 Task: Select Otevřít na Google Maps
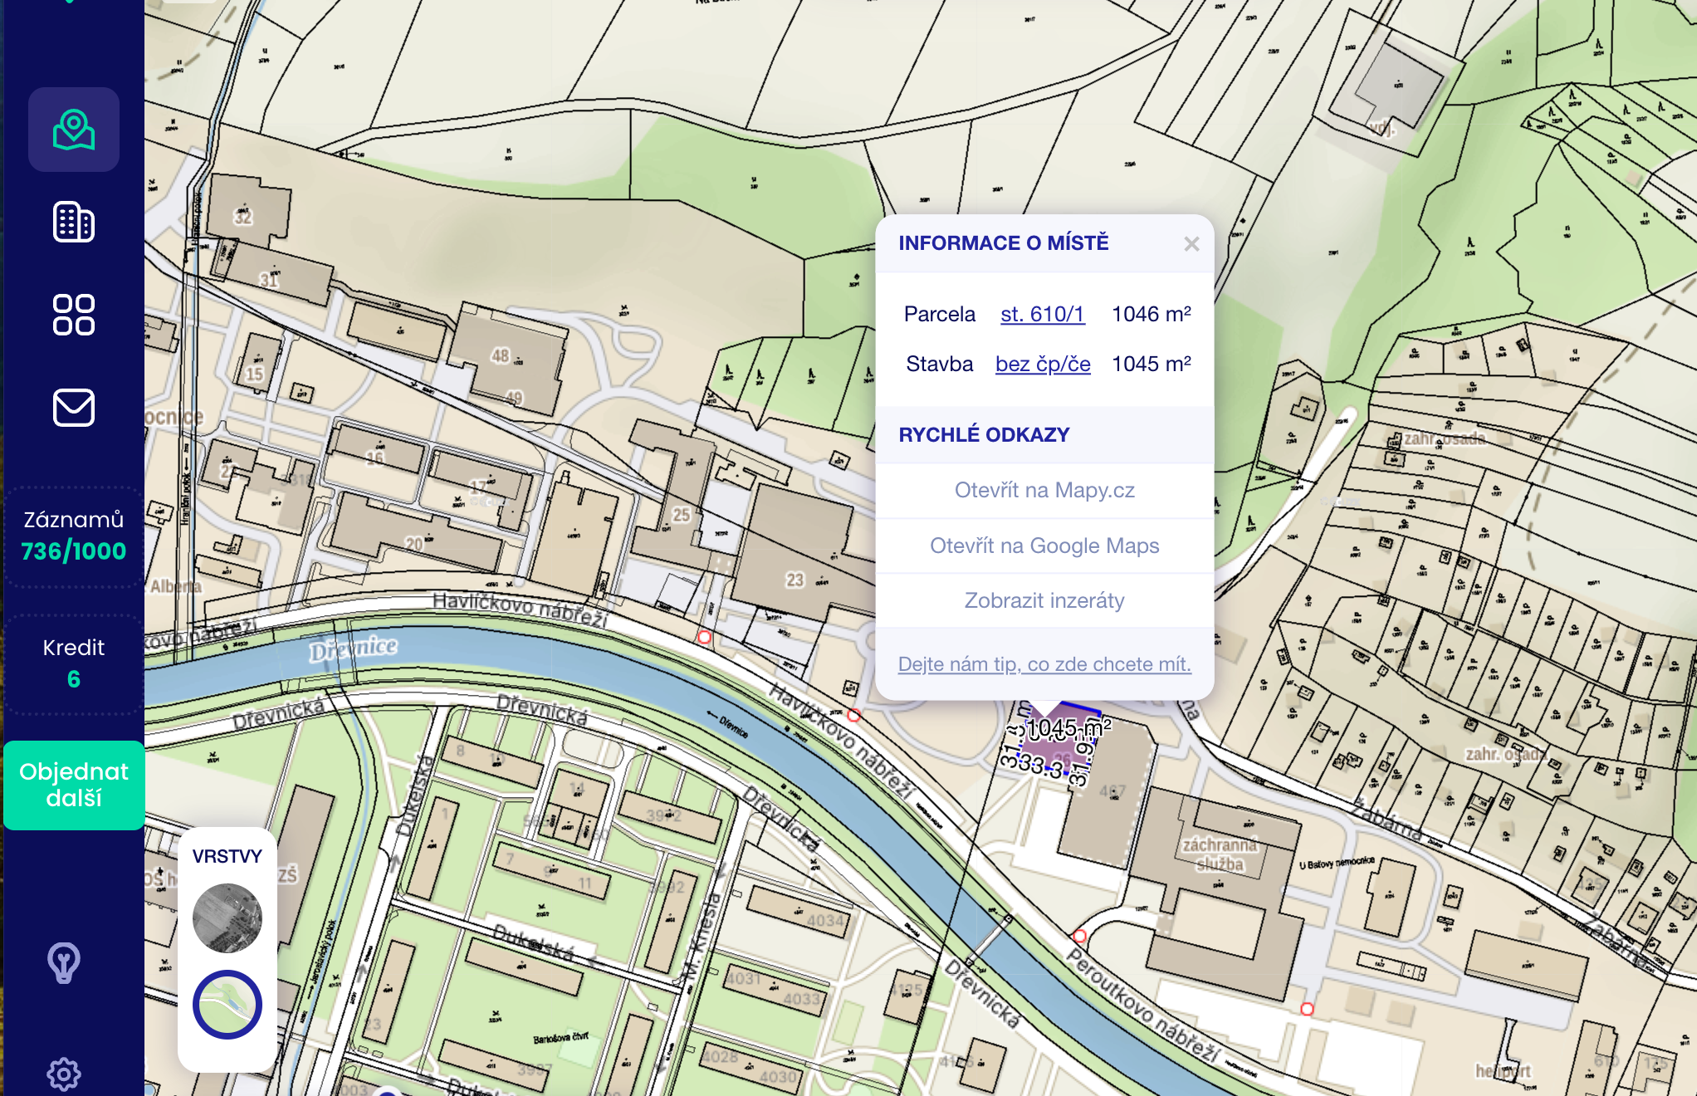pyautogui.click(x=1044, y=546)
